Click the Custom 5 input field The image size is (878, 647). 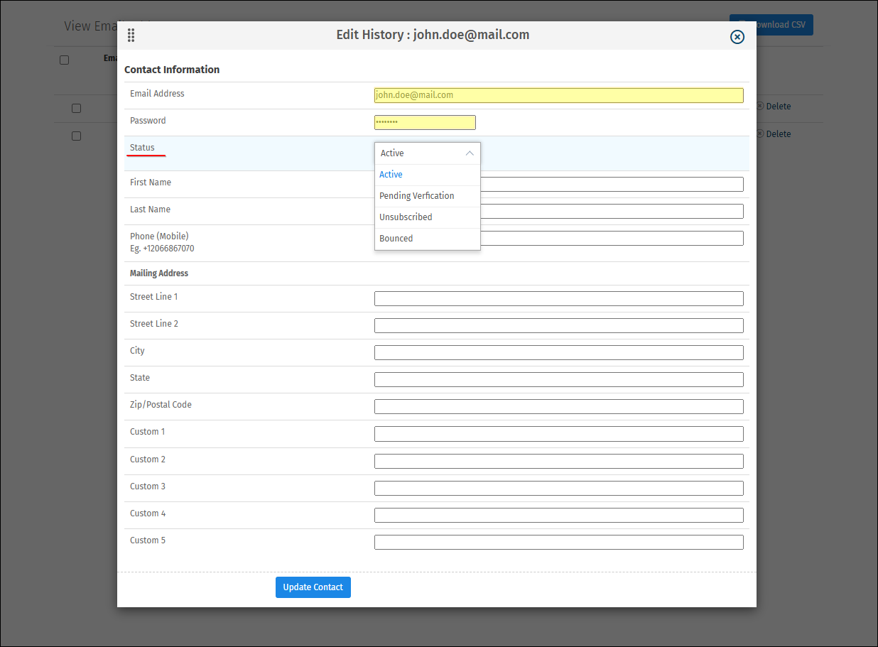click(558, 541)
